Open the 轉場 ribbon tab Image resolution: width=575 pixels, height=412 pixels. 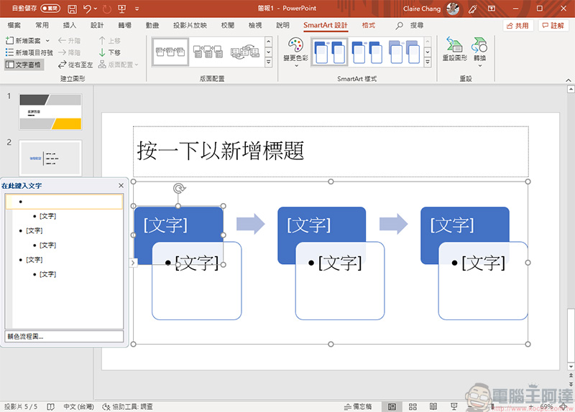(x=124, y=25)
